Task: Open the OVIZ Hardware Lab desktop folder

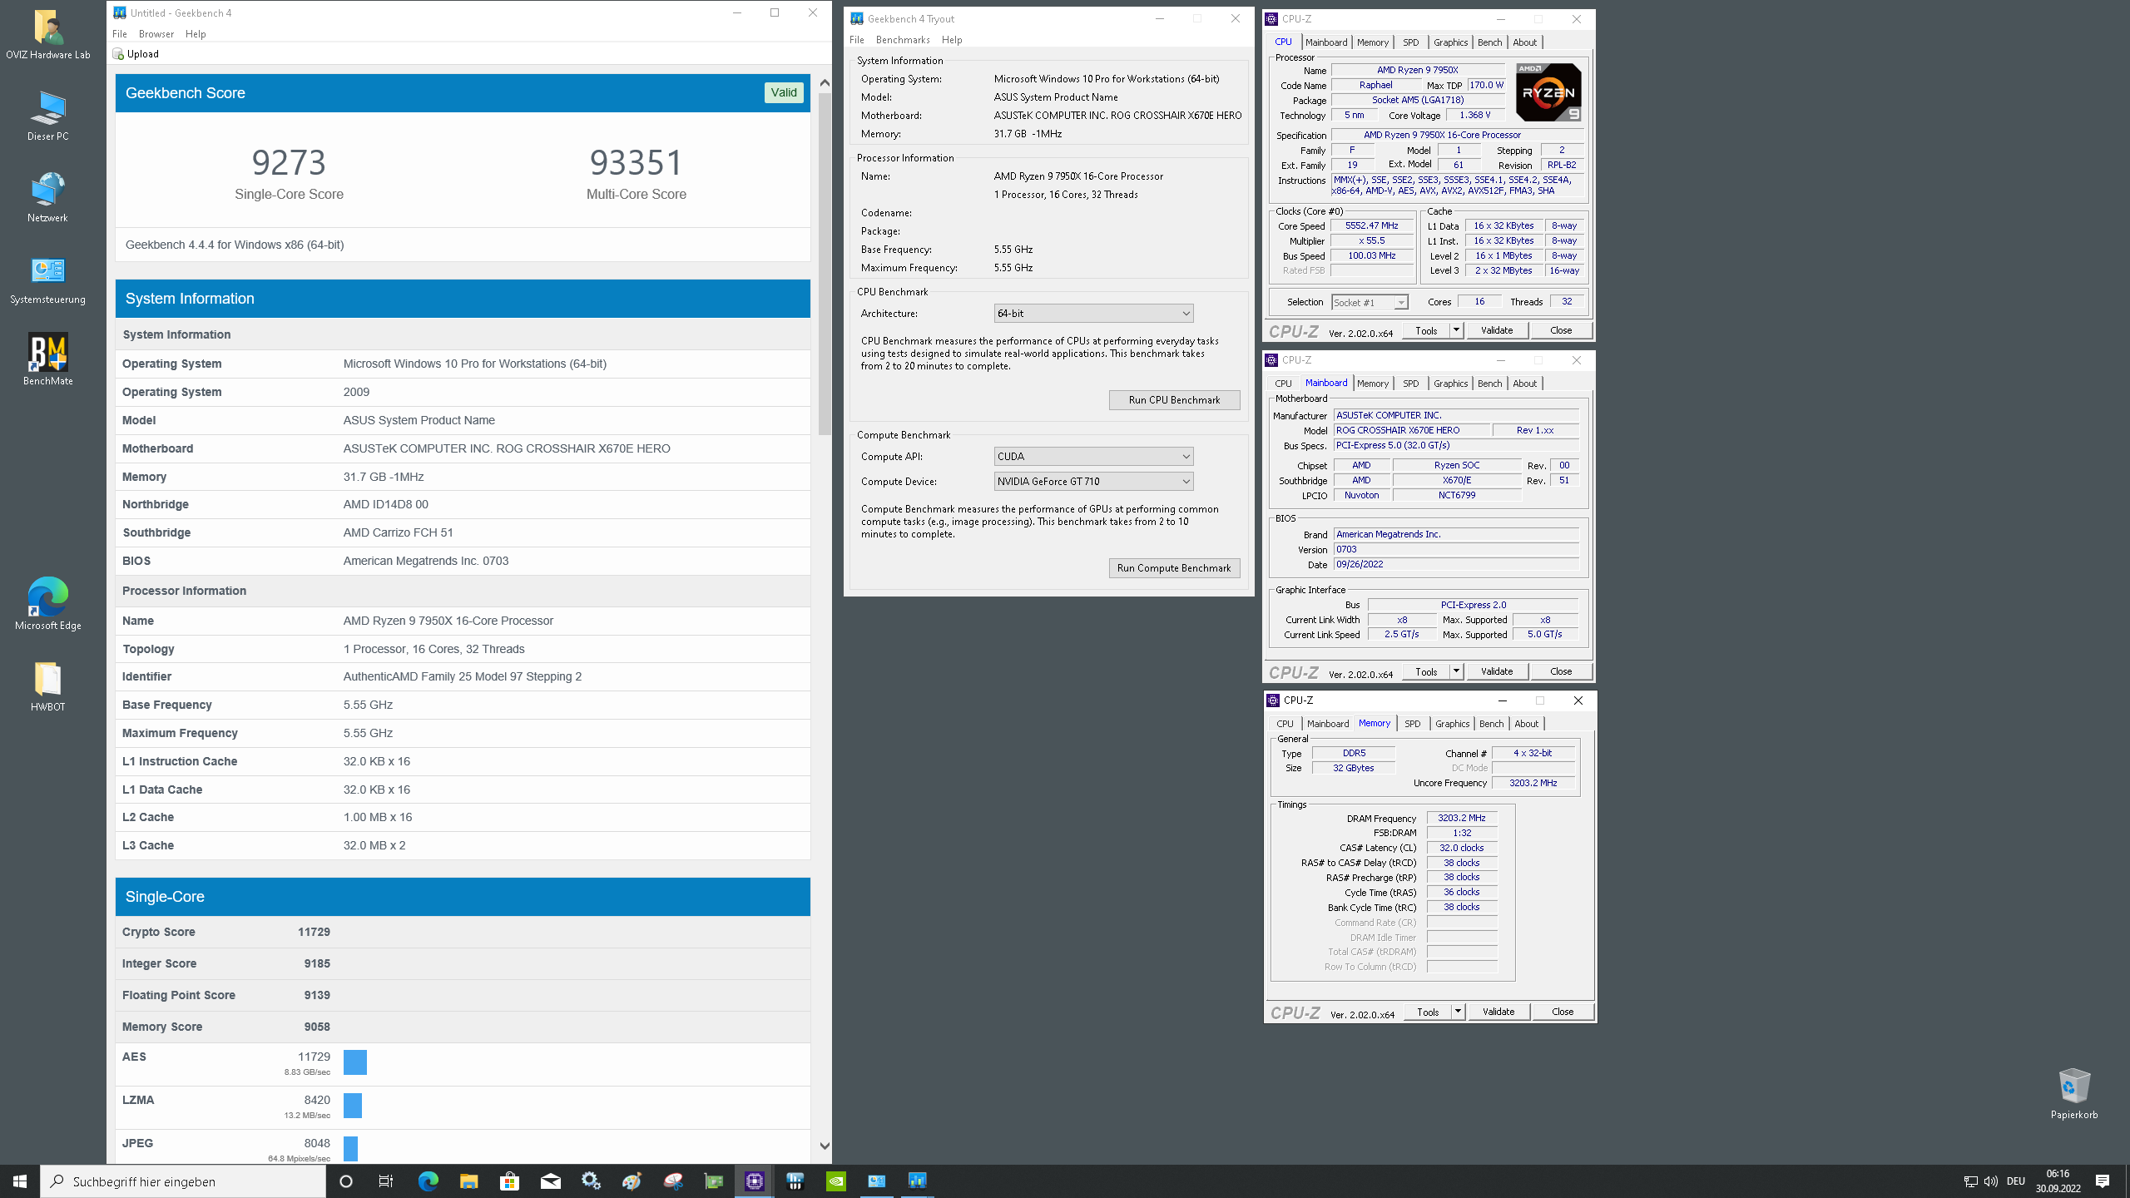Action: [x=47, y=34]
